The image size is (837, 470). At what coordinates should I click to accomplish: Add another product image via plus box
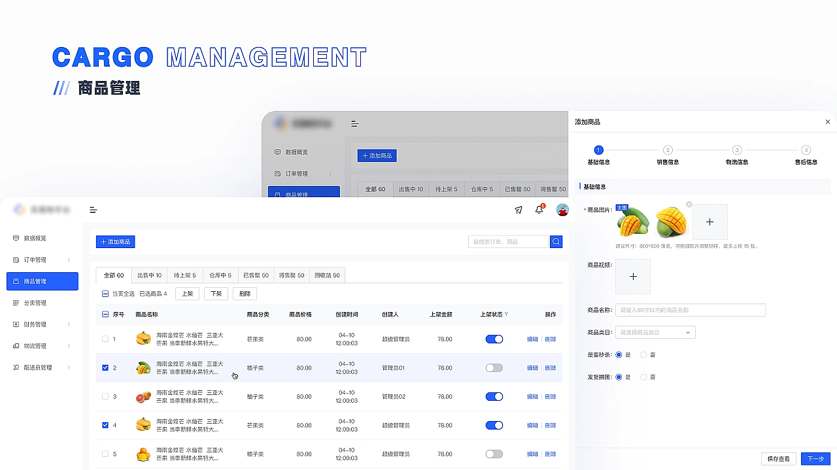pyautogui.click(x=710, y=222)
